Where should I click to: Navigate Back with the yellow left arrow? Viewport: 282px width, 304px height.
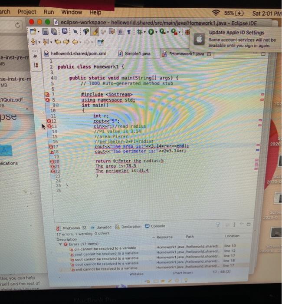pos(75,42)
